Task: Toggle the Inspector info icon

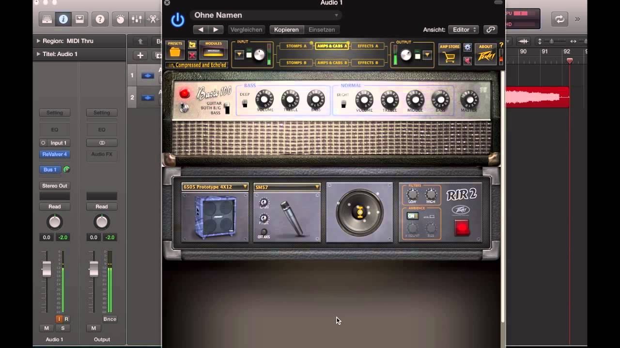Action: pyautogui.click(x=63, y=19)
